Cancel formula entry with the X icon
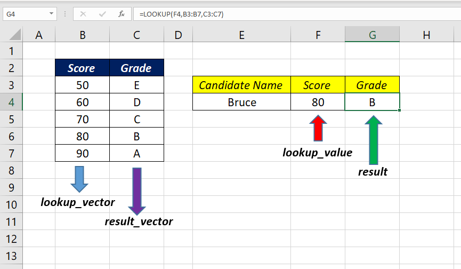The height and width of the screenshot is (269, 461). tap(83, 14)
